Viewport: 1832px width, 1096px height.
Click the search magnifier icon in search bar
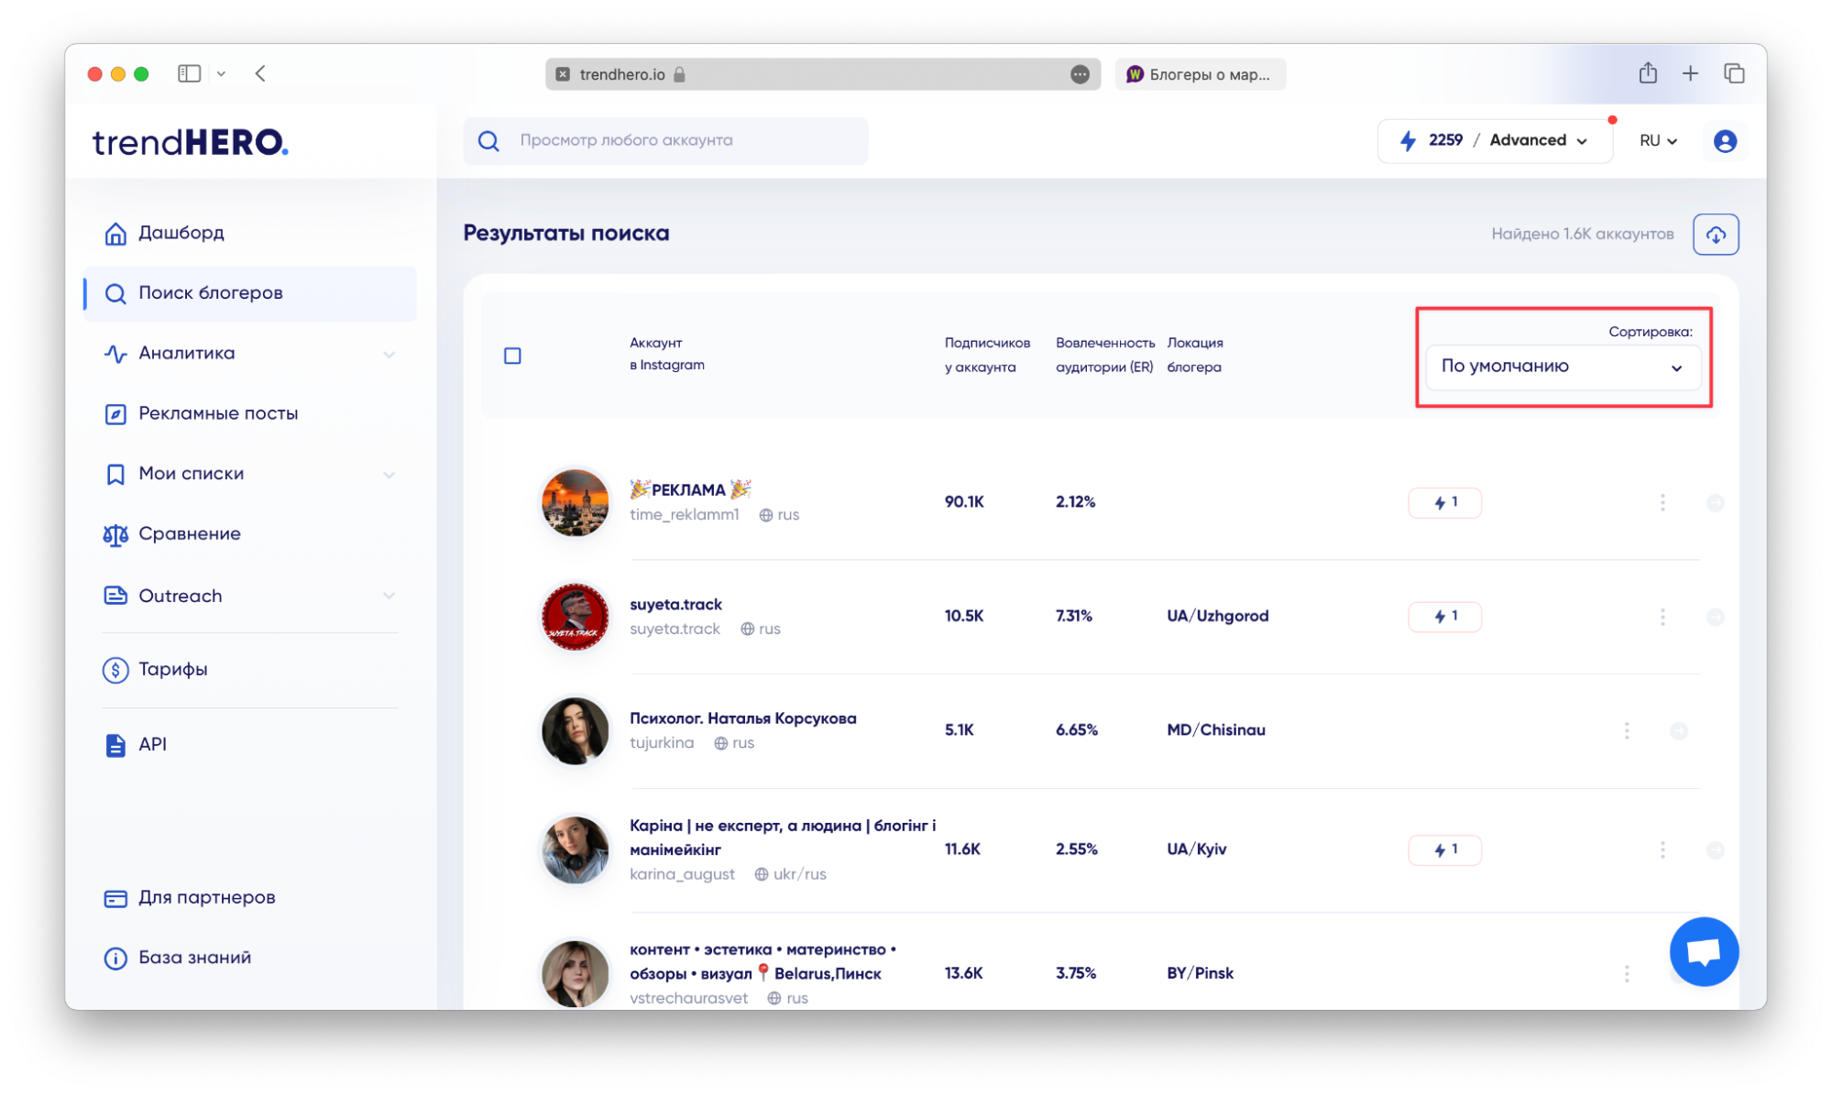click(488, 141)
